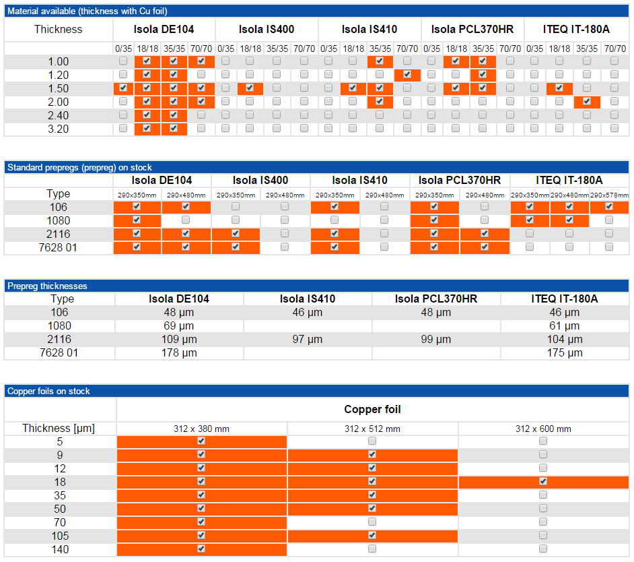Toggle Isola IS410 290x350mm prepreg type 1080

click(x=334, y=220)
